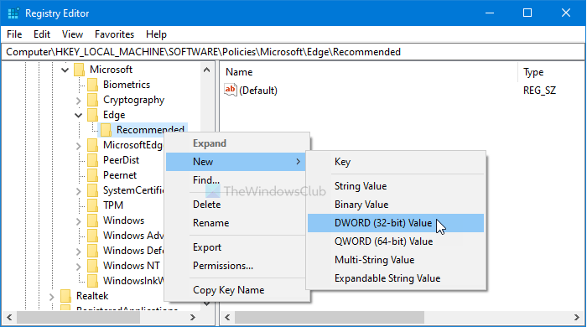587x327 pixels.
Task: Click the Microsoft folder icon
Action: 80,70
